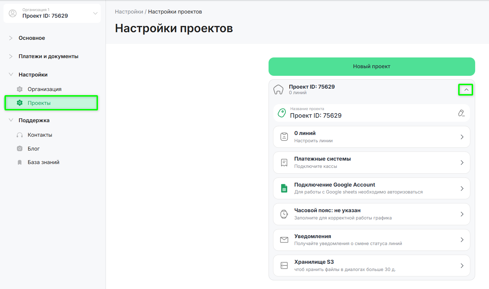Screen dimensions: 489x289
Task: Collapse the Поддержка sidebar section
Action: click(x=11, y=120)
